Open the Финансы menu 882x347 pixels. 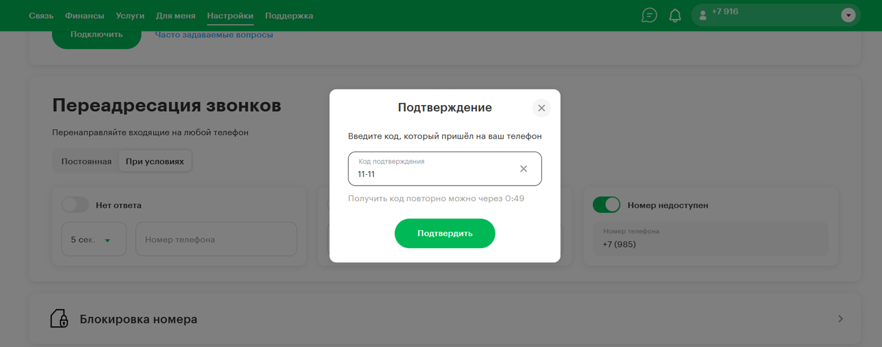(x=85, y=16)
